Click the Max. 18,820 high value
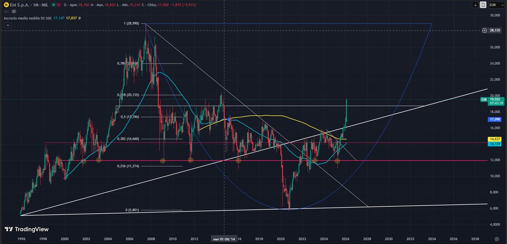 tap(103, 5)
